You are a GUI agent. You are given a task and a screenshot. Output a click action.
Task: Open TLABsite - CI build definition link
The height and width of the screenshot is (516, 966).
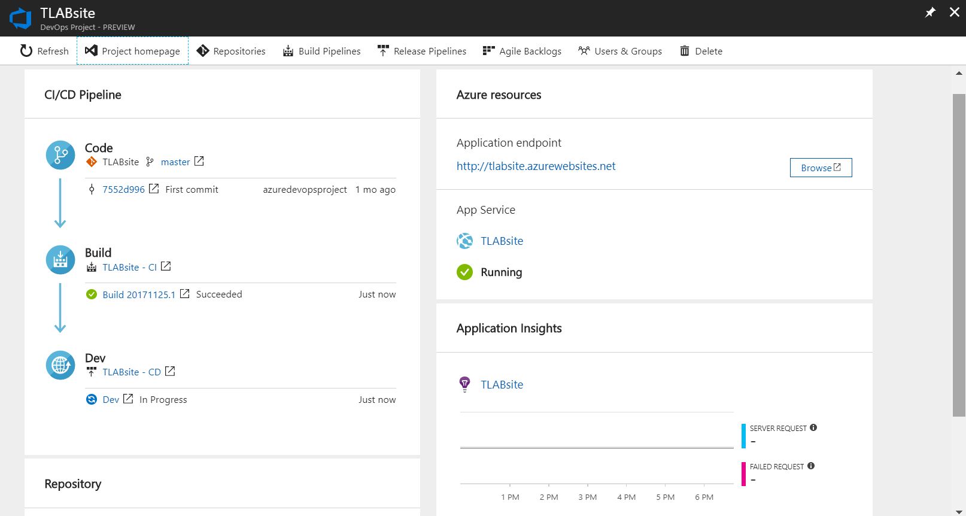[x=129, y=267]
